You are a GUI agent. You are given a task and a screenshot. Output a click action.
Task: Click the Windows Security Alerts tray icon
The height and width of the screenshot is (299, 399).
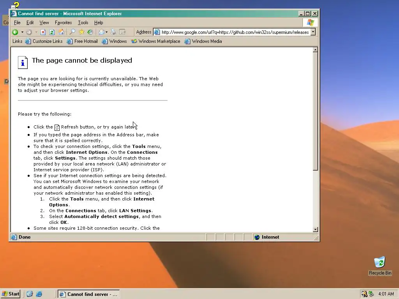[364, 294]
